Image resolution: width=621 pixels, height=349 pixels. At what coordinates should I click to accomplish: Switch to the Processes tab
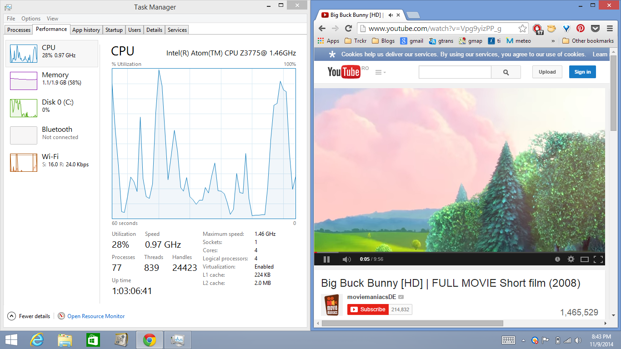19,30
